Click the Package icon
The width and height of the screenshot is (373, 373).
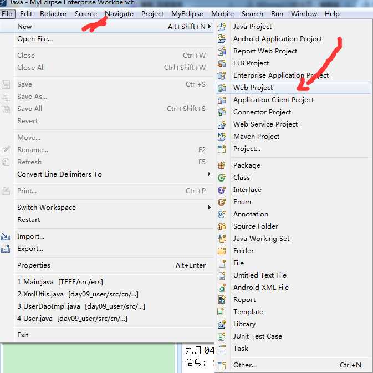pyautogui.click(x=222, y=165)
